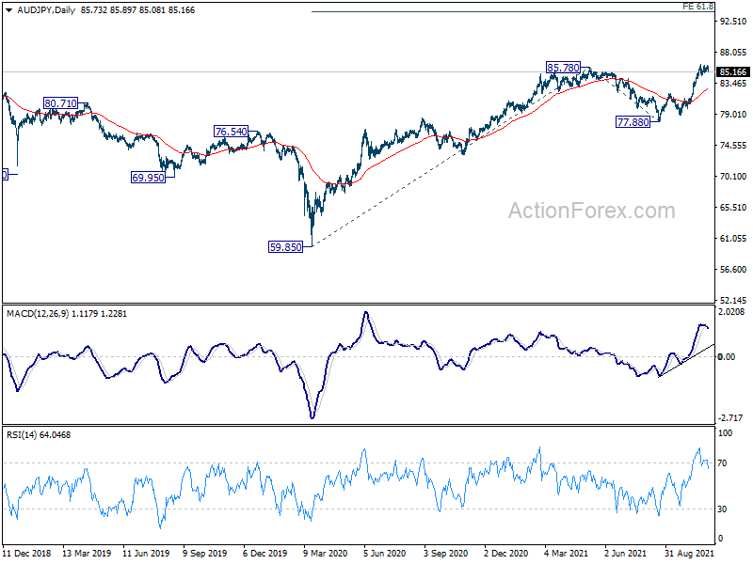Click the 80.710 price label
The width and height of the screenshot is (753, 564).
61,103
